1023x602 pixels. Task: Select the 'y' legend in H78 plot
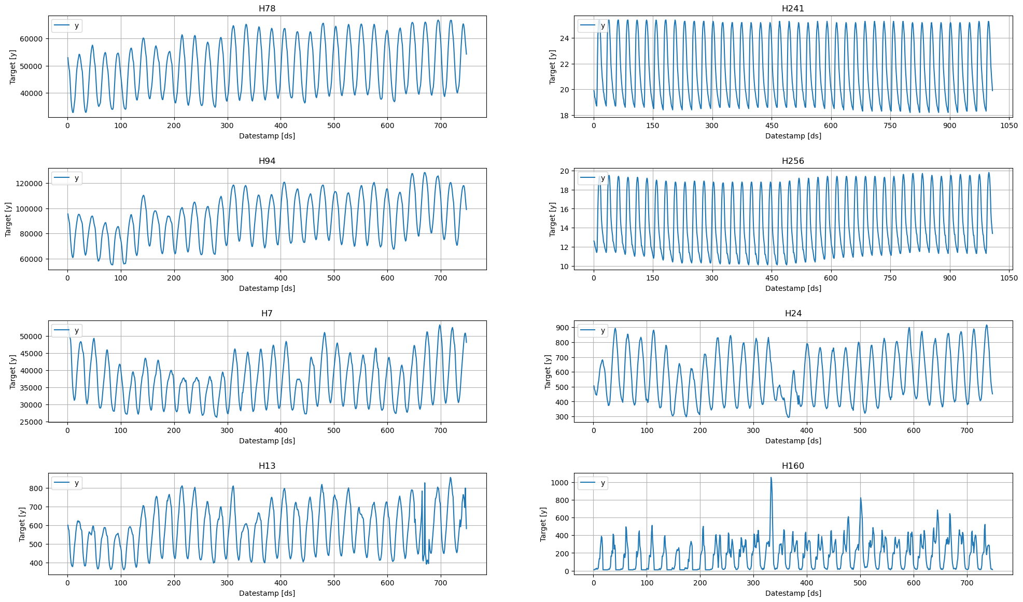click(x=66, y=25)
